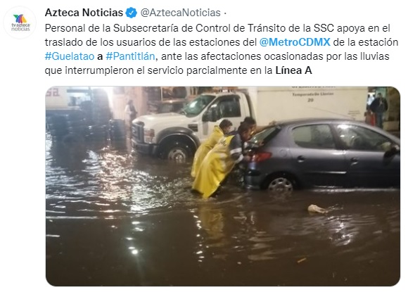Click the blue verified badge
The width and height of the screenshot is (408, 292).
tap(131, 13)
